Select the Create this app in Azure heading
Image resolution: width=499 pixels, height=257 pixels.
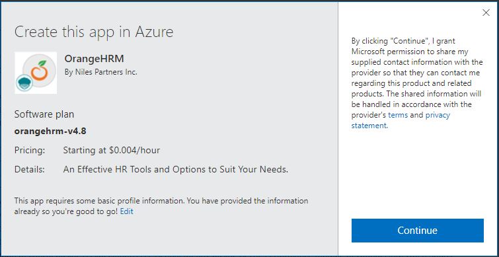(94, 32)
